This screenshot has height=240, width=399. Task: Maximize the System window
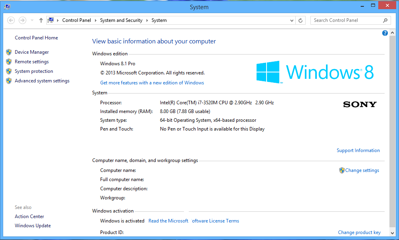(x=373, y=6)
